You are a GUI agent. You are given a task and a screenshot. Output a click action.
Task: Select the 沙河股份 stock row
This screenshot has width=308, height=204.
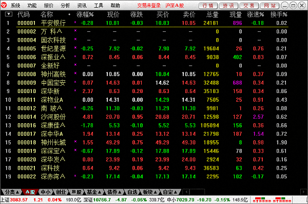(x=146, y=117)
